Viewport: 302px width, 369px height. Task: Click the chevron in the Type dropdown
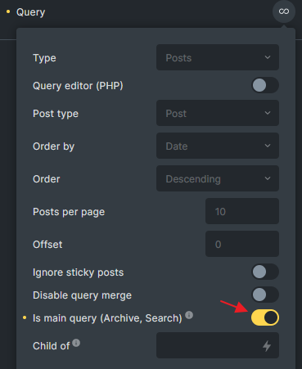pyautogui.click(x=268, y=57)
